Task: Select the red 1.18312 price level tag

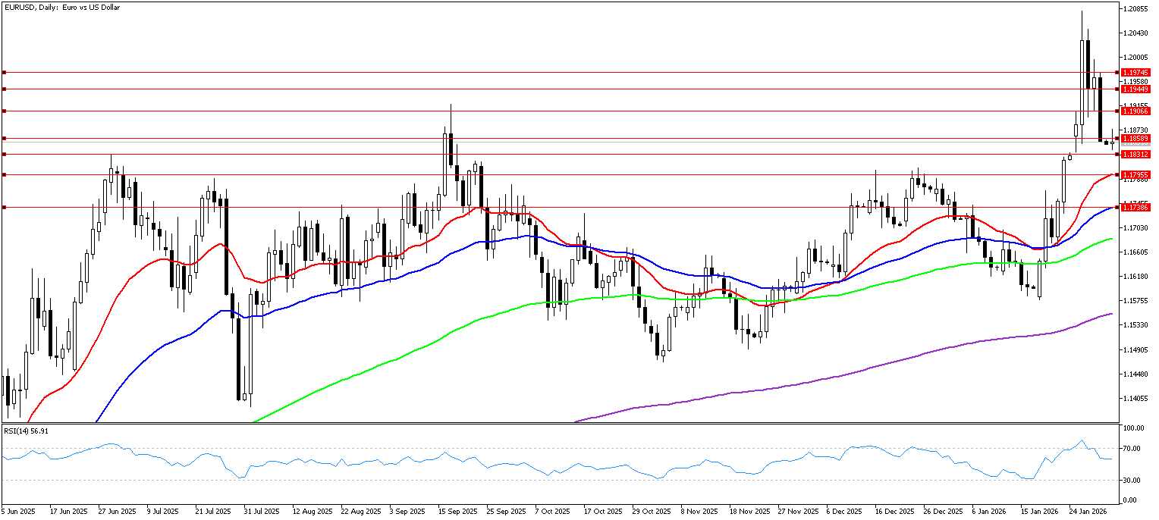Action: tap(1135, 154)
